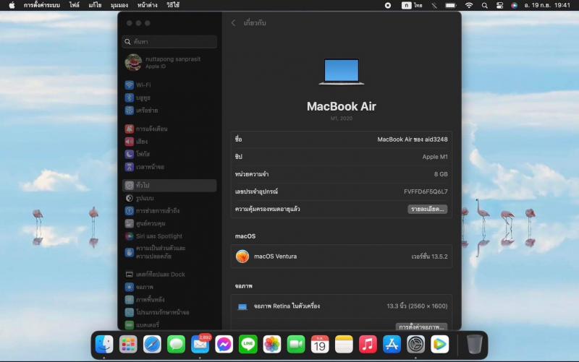Open Notes app in the Dock
This screenshot has height=362, width=579.
click(x=344, y=345)
